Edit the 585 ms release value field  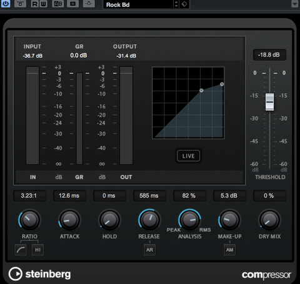(149, 195)
